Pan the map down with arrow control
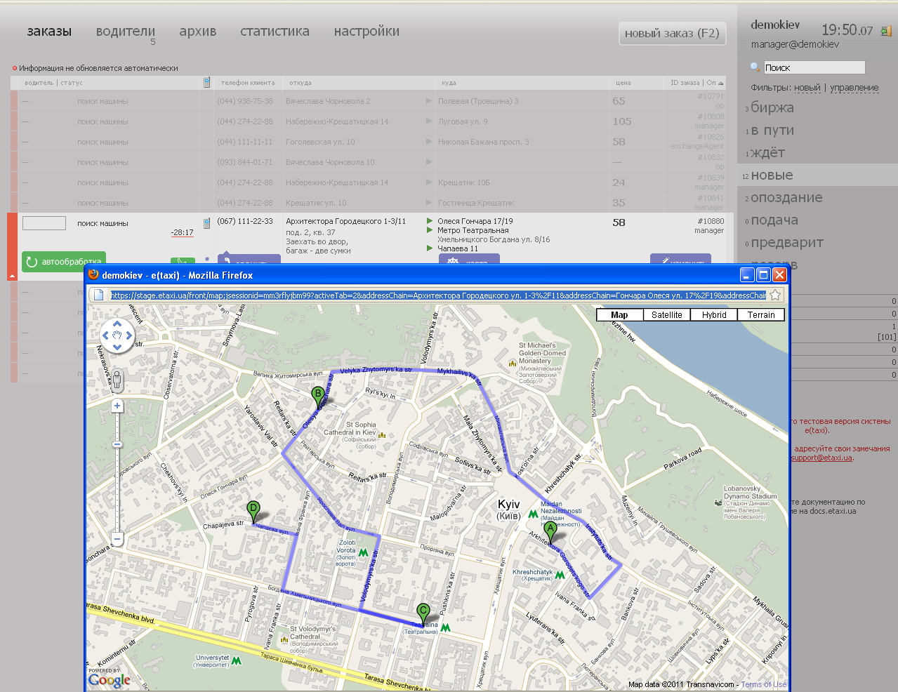This screenshot has width=898, height=692. [117, 346]
